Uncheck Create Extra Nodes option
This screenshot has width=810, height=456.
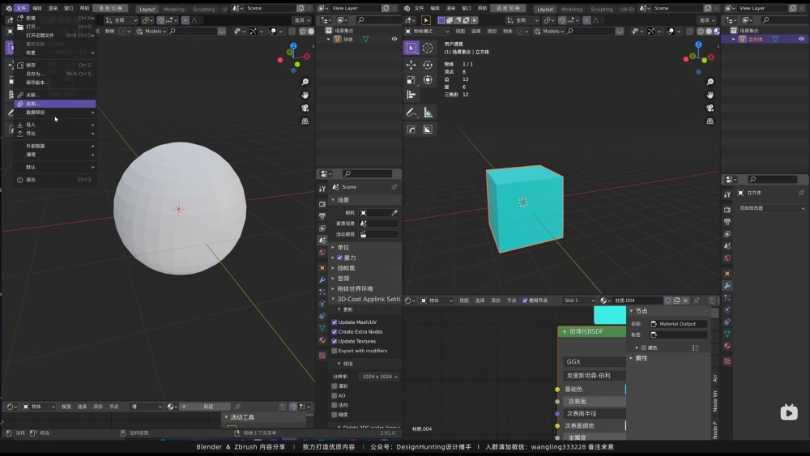335,331
